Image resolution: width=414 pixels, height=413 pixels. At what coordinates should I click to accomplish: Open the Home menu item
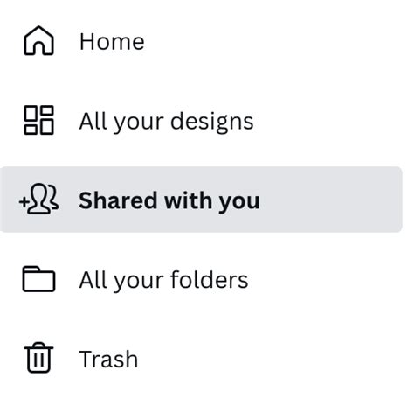[201, 41]
